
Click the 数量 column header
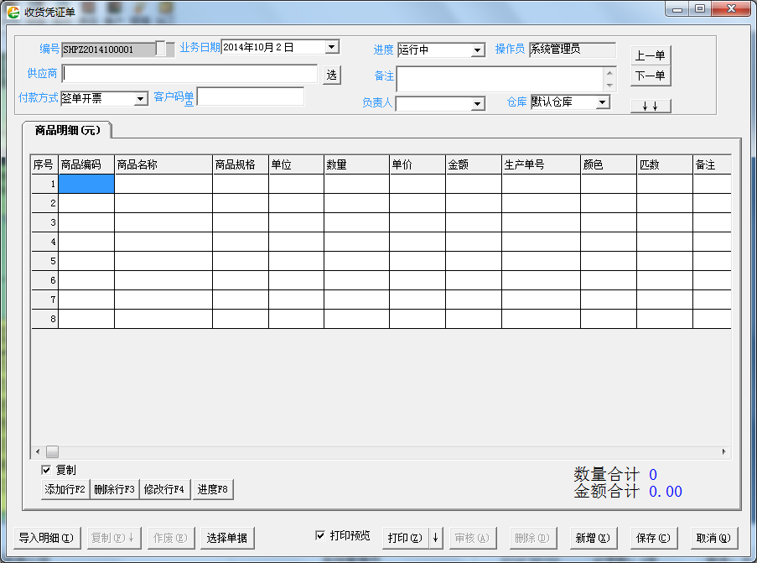(357, 164)
